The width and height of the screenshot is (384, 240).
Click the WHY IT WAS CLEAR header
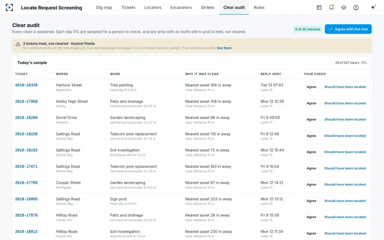tap(202, 74)
